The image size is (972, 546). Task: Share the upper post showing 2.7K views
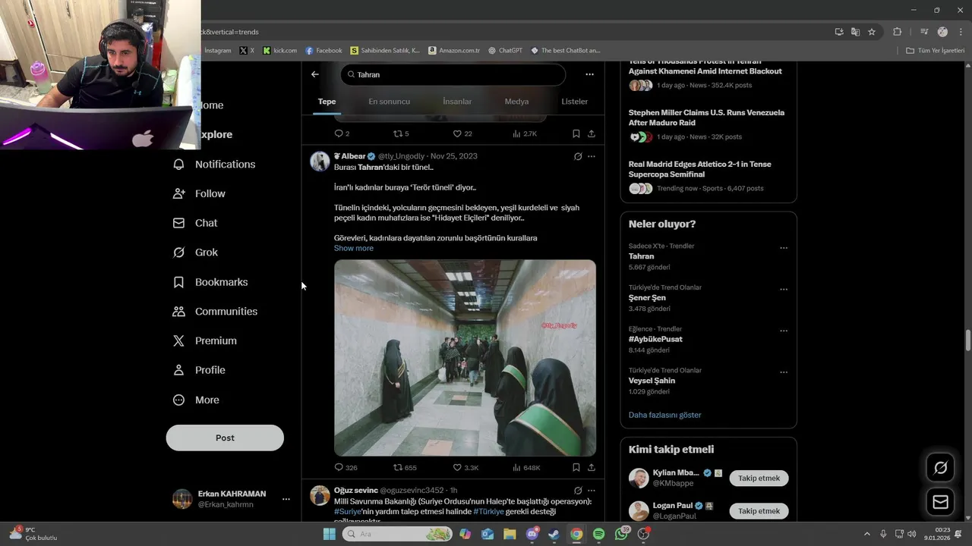click(x=592, y=133)
